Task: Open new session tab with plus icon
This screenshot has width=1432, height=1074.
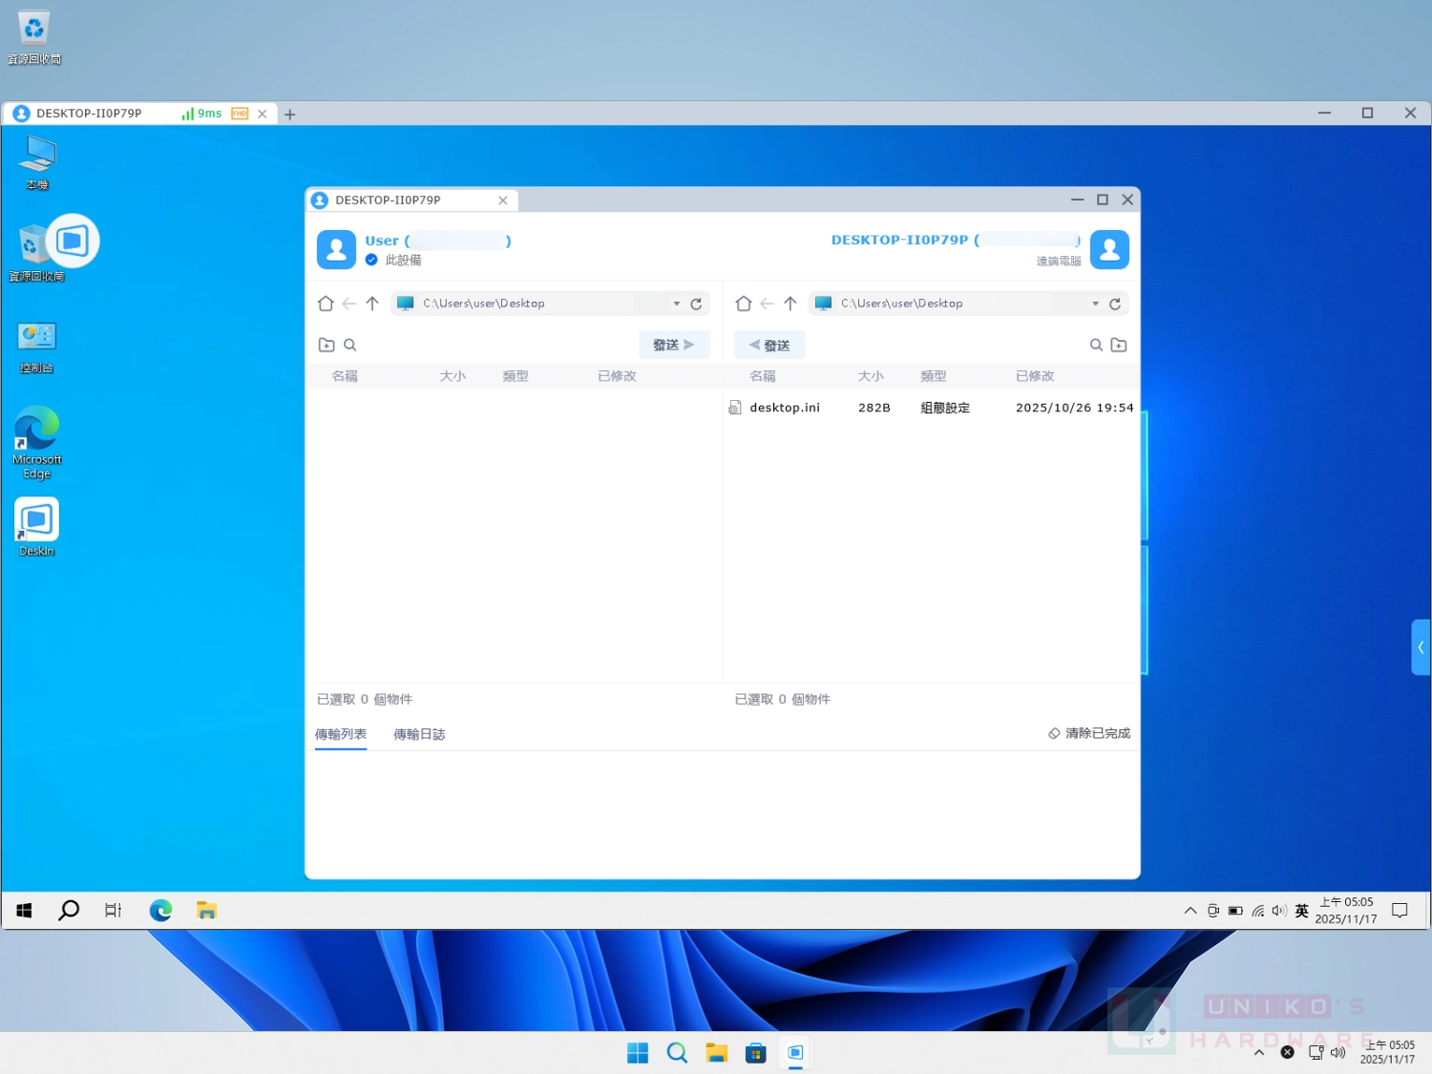Action: (290, 115)
